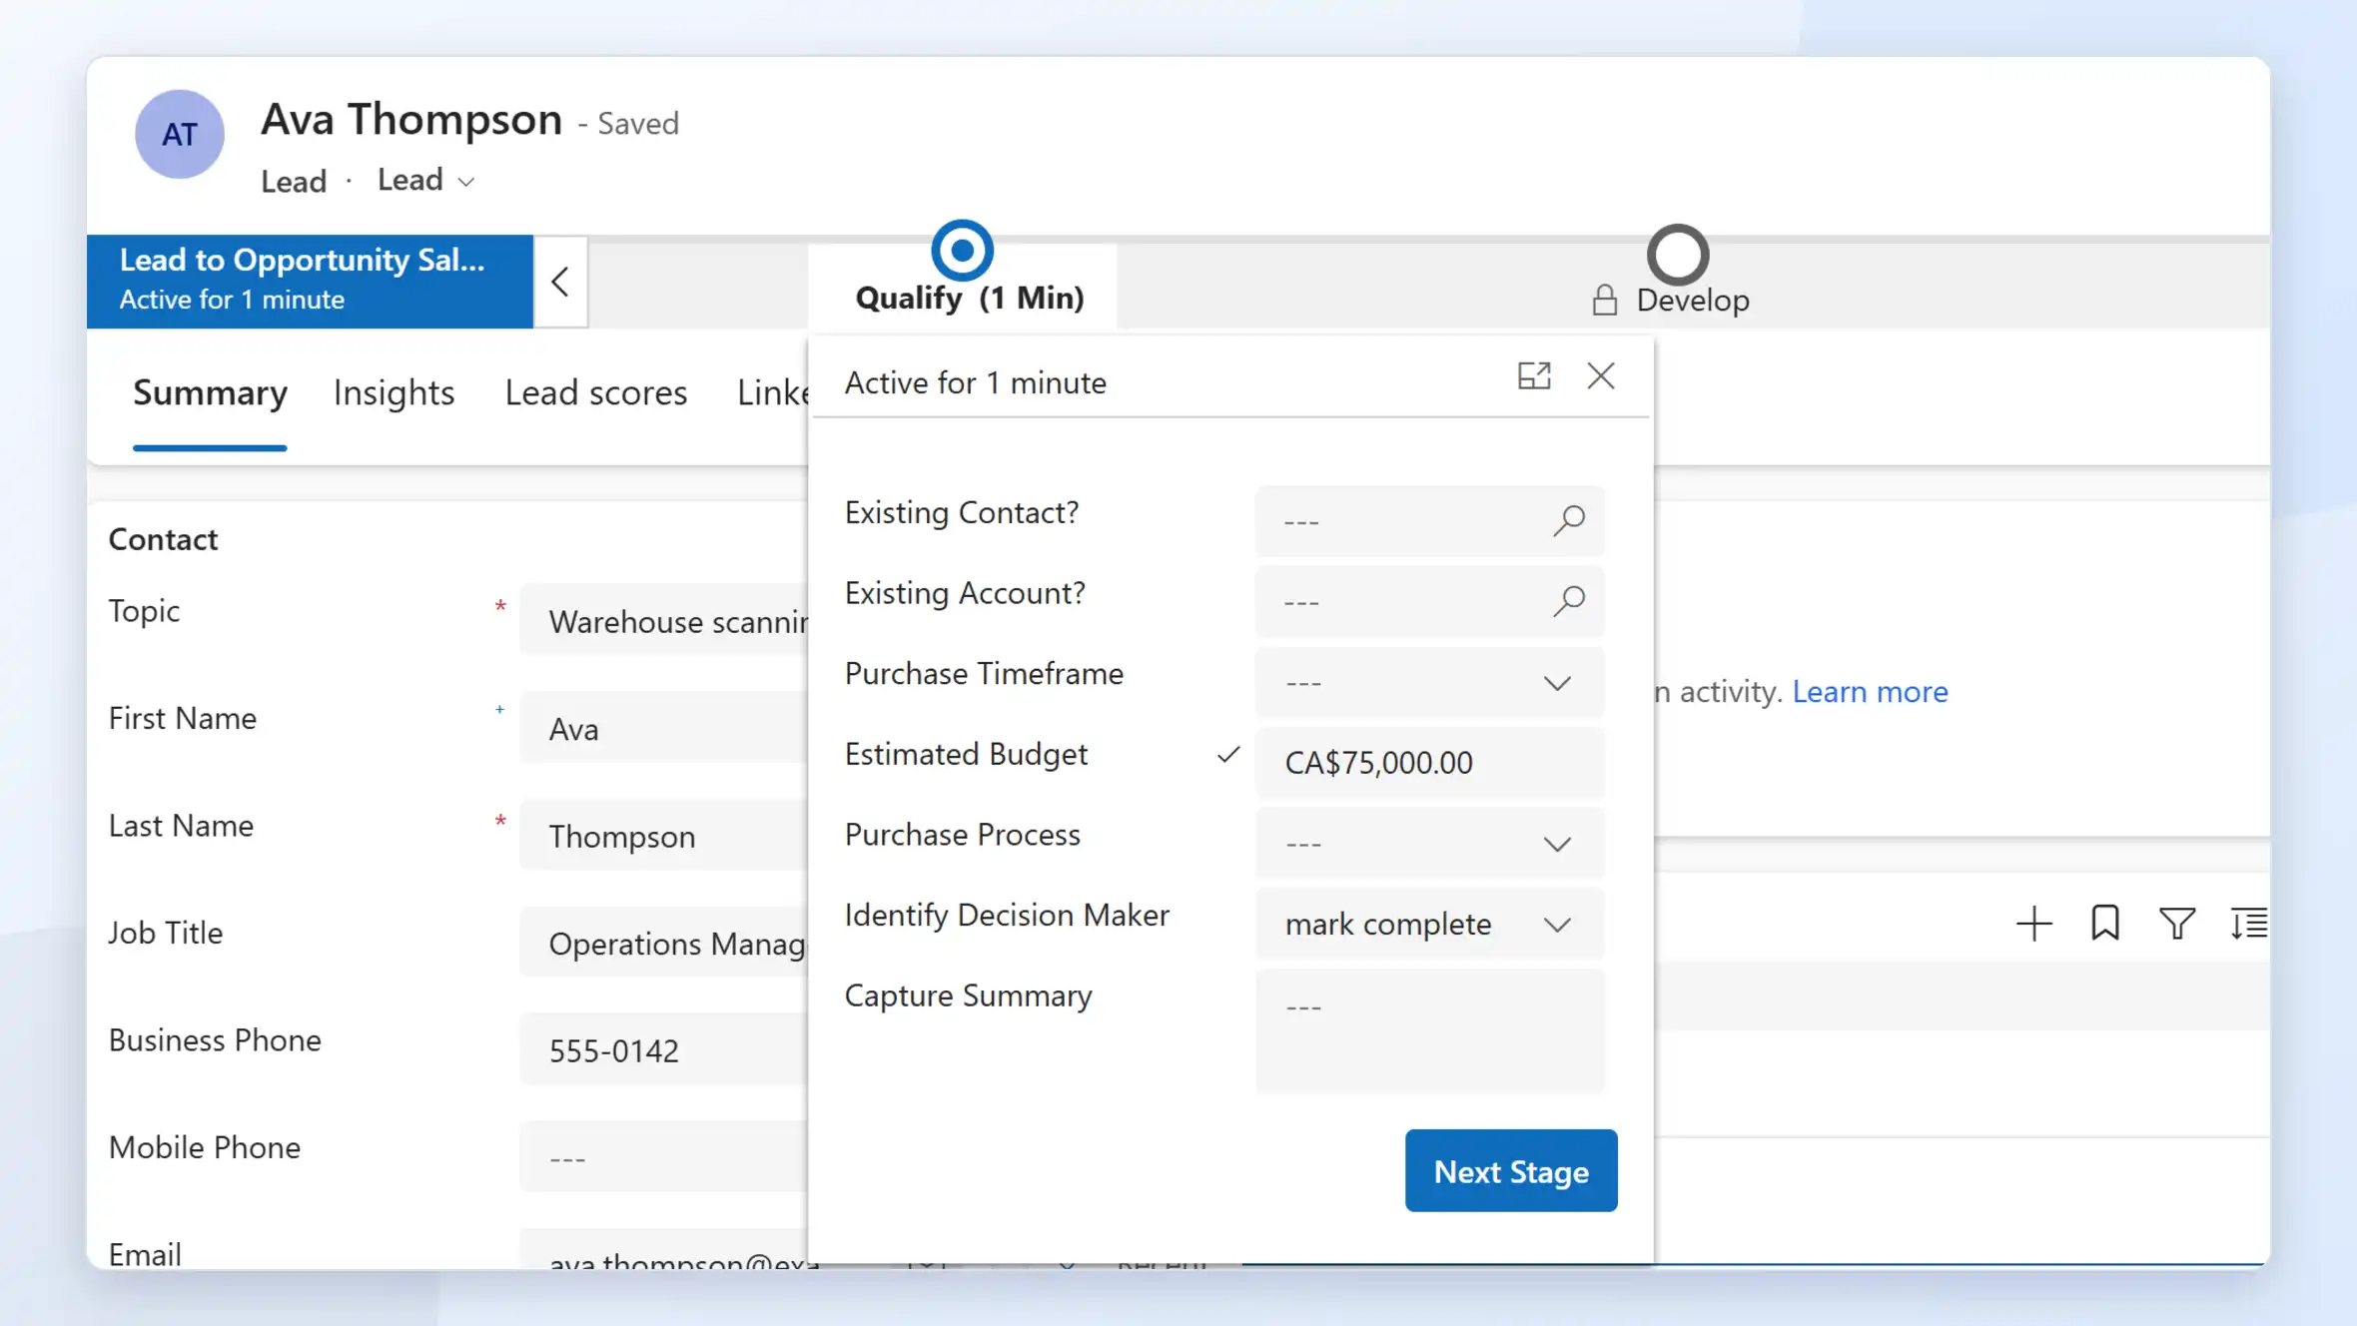Click the Contact section heading
Viewport: 2357px width, 1326px height.
(x=163, y=539)
